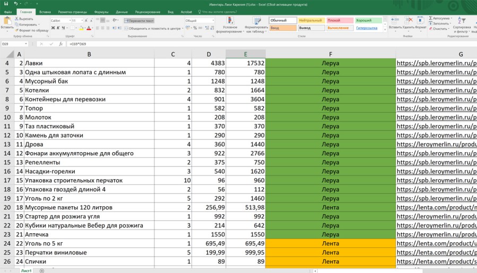The image size is (477, 273).
Task: Click the Delete cells (Удалить) icon
Action: 407,21
